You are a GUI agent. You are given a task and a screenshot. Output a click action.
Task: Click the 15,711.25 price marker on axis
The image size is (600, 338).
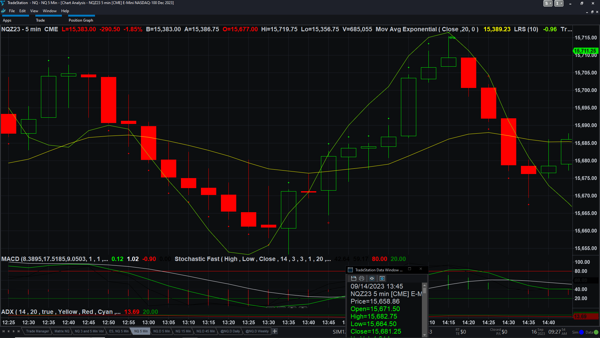click(585, 51)
